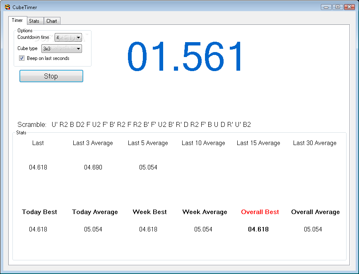Click the Last 15 Average heading

click(258, 143)
